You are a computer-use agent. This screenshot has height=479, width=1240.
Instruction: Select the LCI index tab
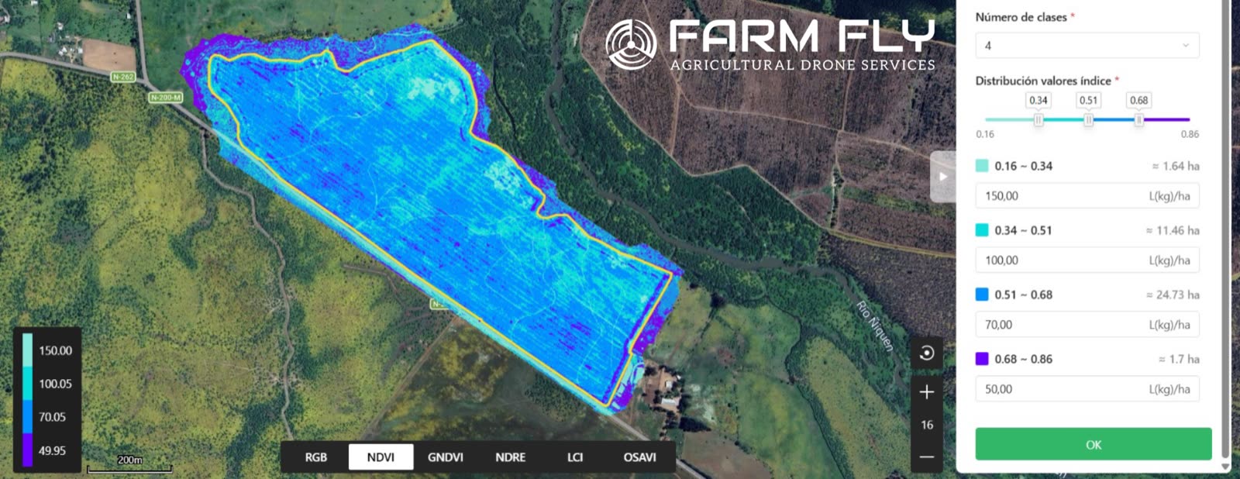point(575,457)
